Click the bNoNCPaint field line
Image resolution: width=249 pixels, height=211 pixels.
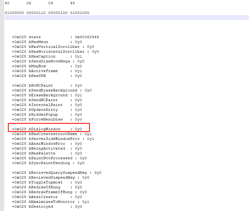pyautogui.click(x=47, y=85)
